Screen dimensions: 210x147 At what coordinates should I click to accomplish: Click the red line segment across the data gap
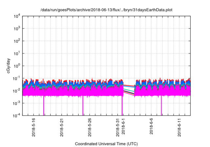(x=129, y=86)
